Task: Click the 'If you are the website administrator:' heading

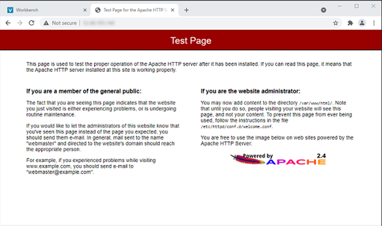Action: (x=251, y=91)
